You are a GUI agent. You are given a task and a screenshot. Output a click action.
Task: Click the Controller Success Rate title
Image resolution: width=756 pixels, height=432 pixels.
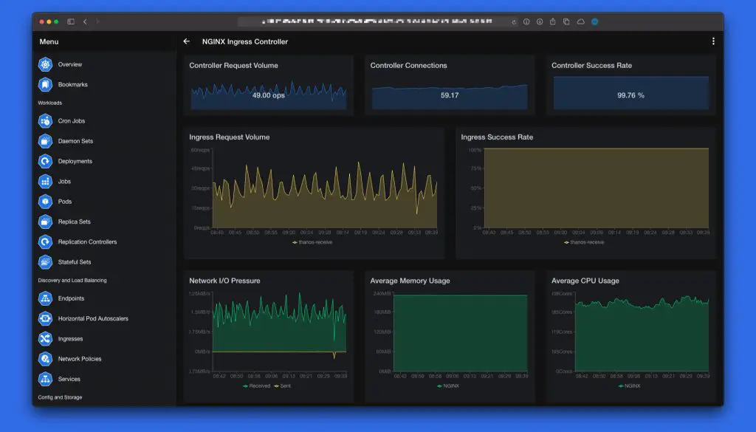(x=591, y=66)
